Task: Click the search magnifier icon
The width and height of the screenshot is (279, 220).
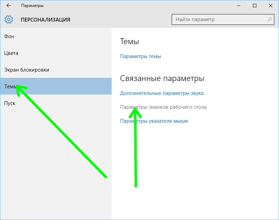Action: pos(270,19)
